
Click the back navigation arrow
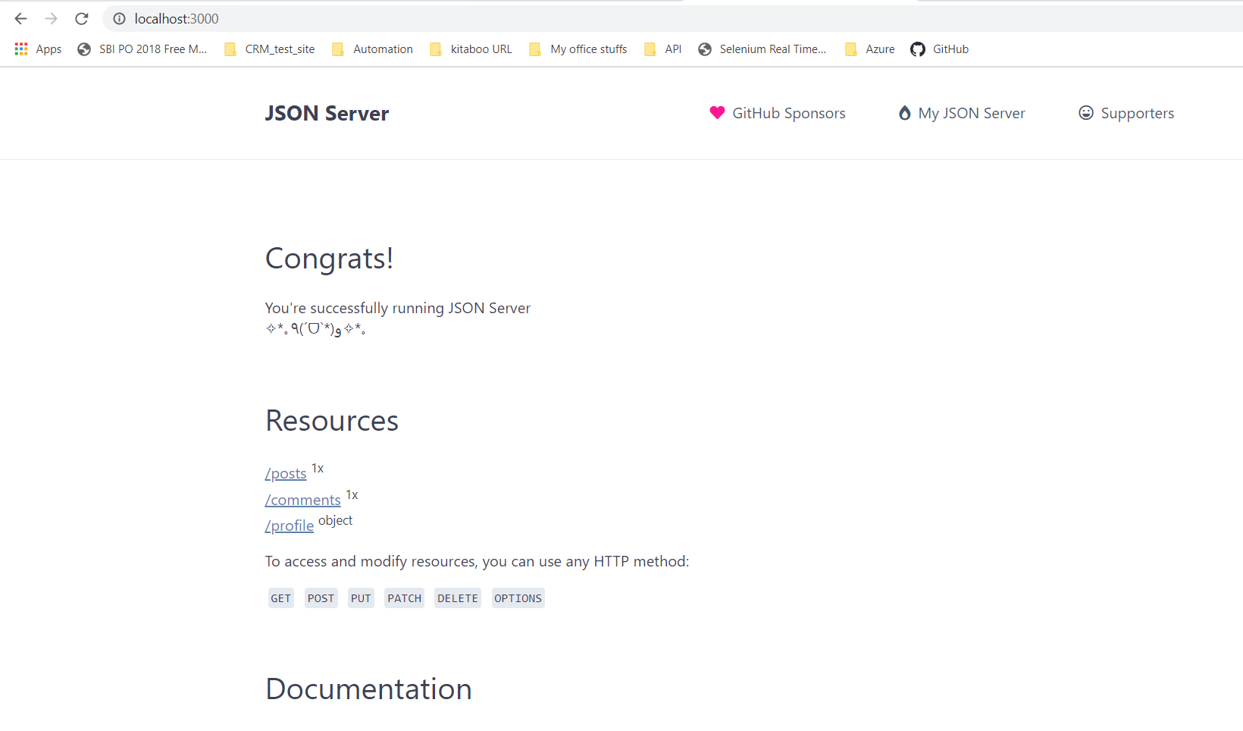pos(20,18)
